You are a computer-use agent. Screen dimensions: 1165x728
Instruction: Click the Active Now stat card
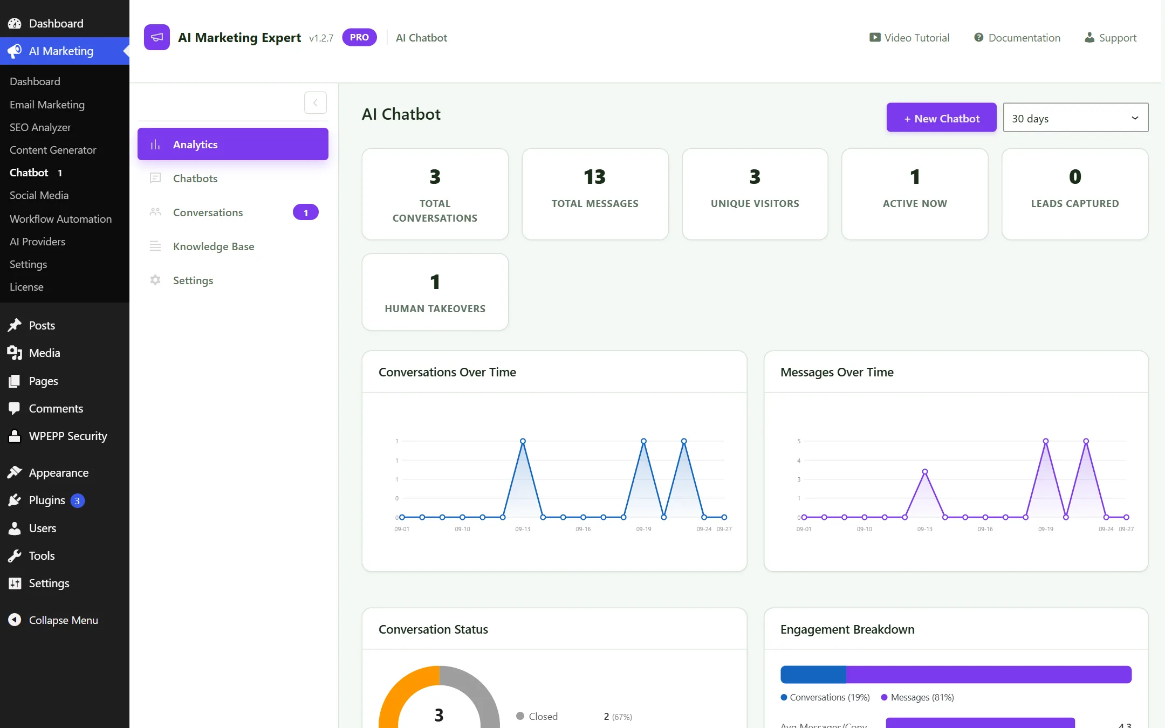pyautogui.click(x=915, y=194)
